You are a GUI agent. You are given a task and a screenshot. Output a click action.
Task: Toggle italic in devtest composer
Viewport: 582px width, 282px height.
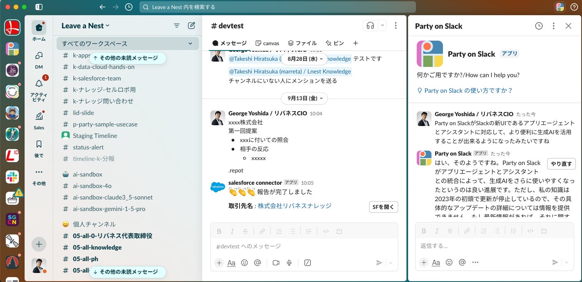[x=232, y=231]
